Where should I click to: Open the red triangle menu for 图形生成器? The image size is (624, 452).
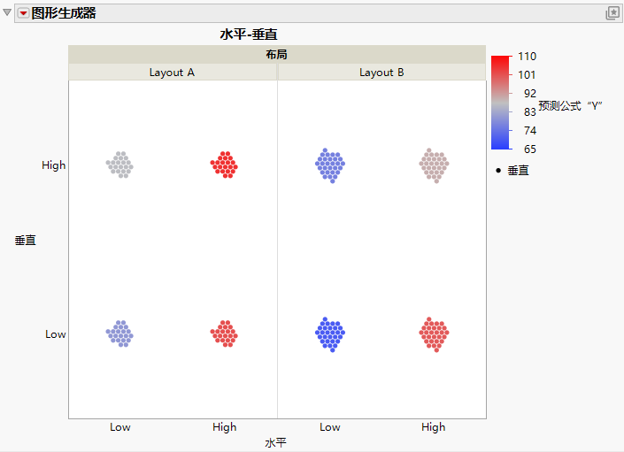click(24, 13)
